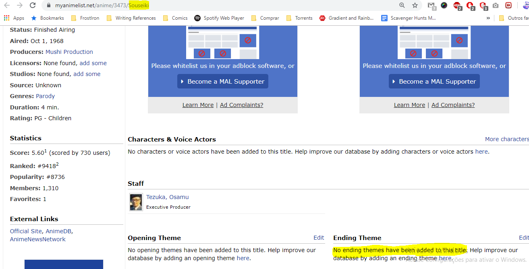Click the red fast-forward extension icon
The width and height of the screenshot is (529, 269).
pos(508,5)
